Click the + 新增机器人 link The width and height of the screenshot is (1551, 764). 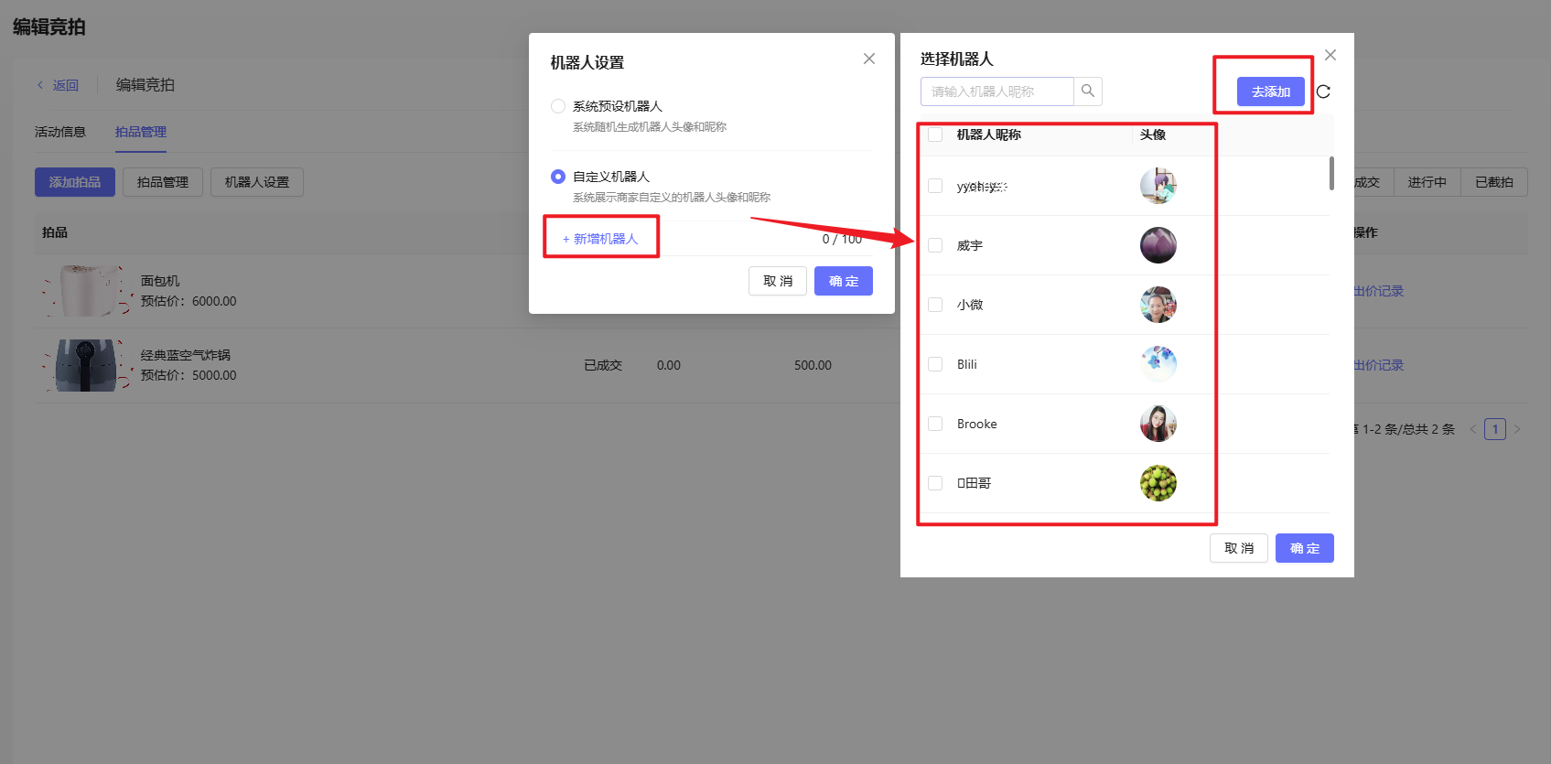600,239
